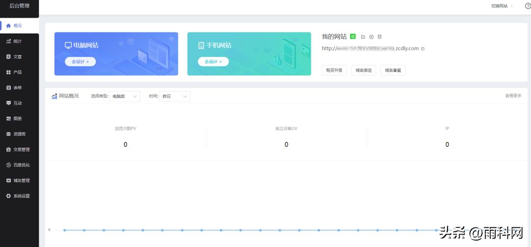Open the 表单 forms section

19,88
